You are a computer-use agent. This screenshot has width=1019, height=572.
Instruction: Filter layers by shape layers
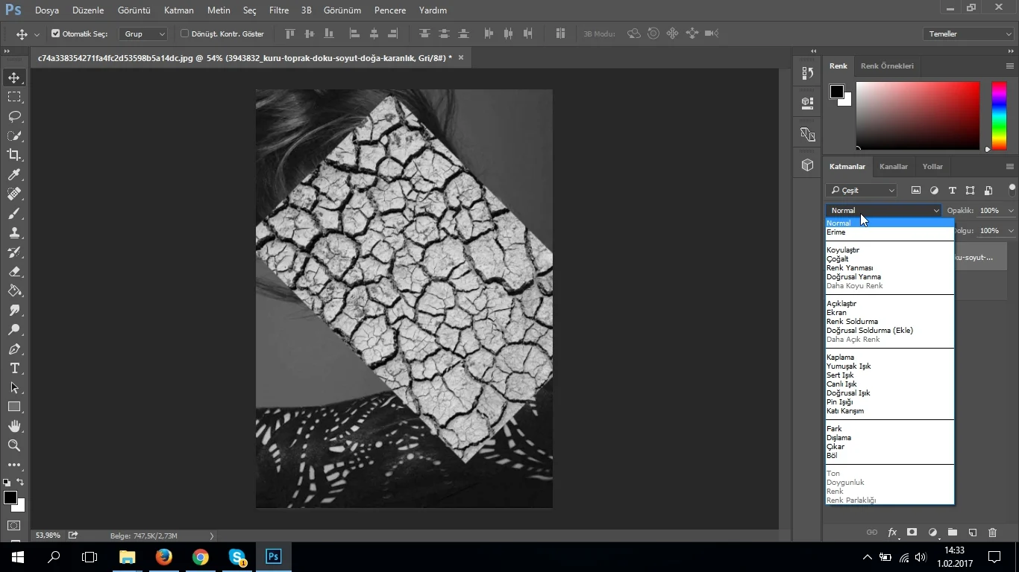click(970, 191)
